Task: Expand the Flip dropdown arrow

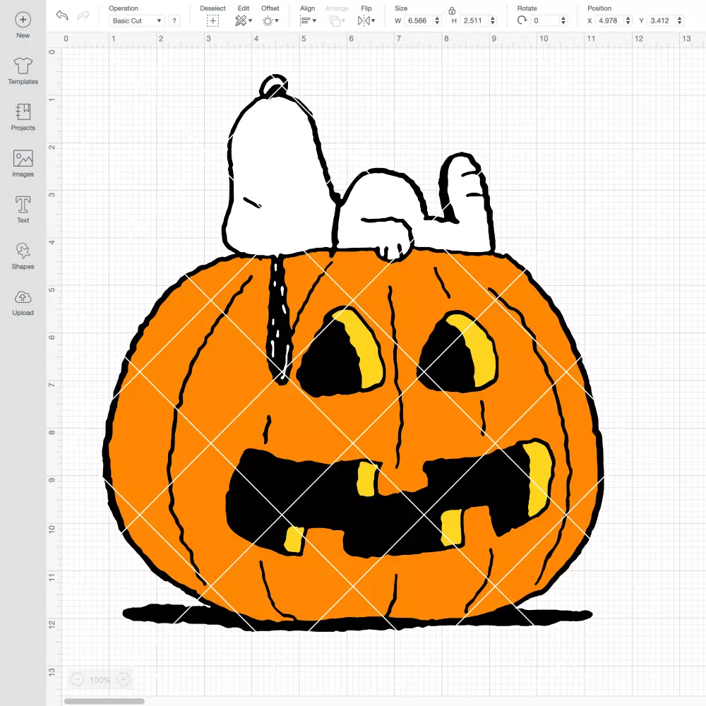Action: [x=373, y=20]
